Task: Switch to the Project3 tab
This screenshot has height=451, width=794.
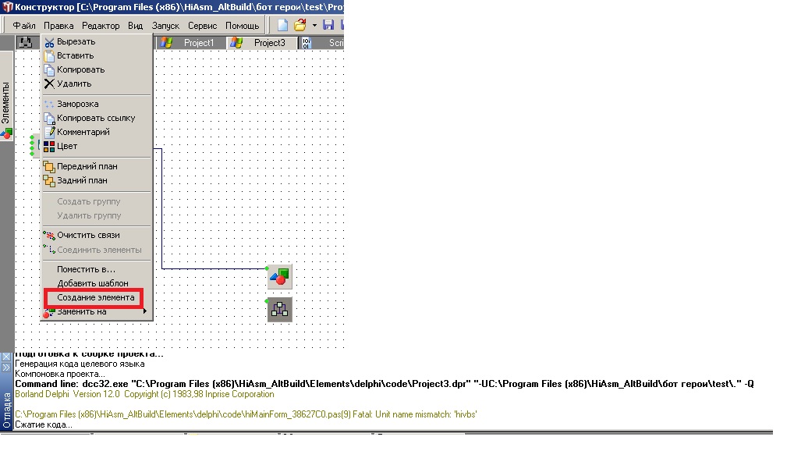Action: pos(269,43)
